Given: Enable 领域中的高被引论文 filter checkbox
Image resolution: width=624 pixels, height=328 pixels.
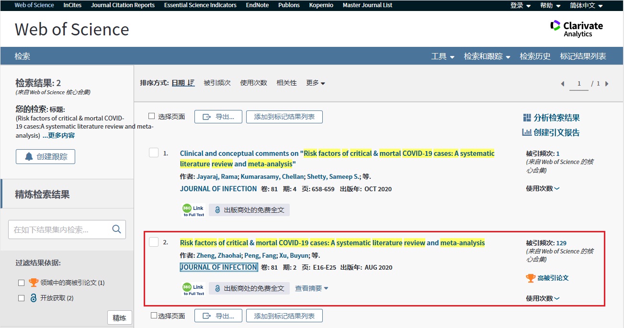Looking at the screenshot, I should click(21, 283).
